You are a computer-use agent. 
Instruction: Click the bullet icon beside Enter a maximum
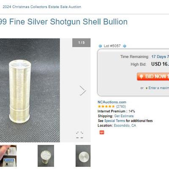pyautogui.click(x=147, y=88)
